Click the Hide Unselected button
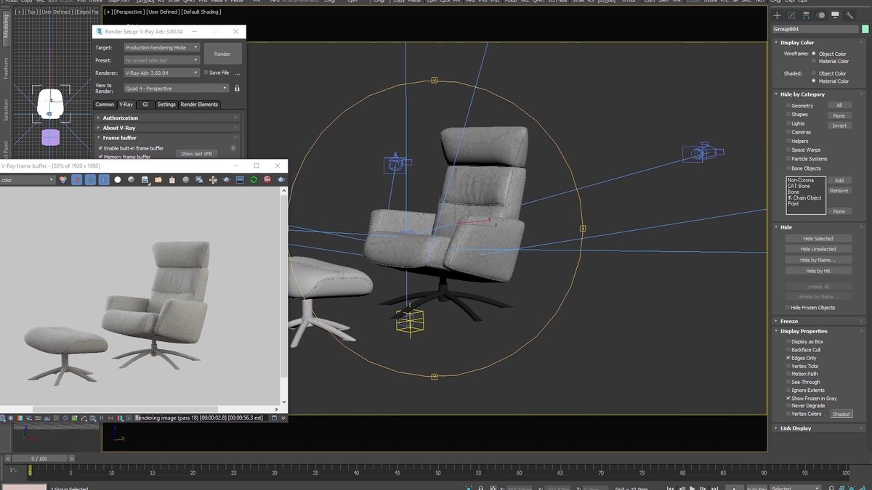The image size is (872, 490). pyautogui.click(x=818, y=248)
